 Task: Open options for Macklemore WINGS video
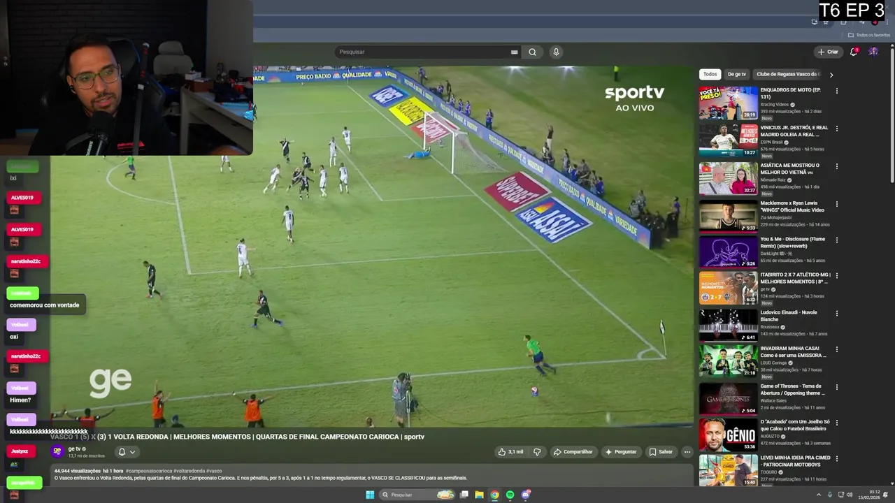[x=836, y=204]
